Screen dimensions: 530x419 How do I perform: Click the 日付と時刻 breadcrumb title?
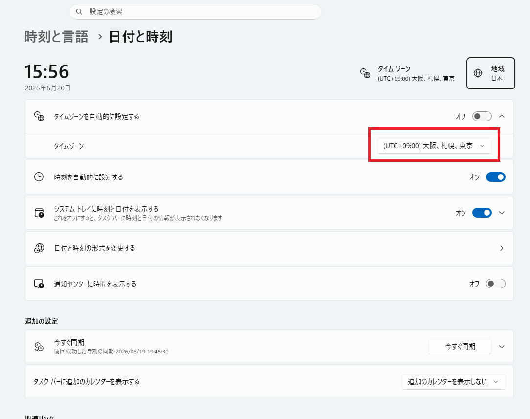(141, 37)
